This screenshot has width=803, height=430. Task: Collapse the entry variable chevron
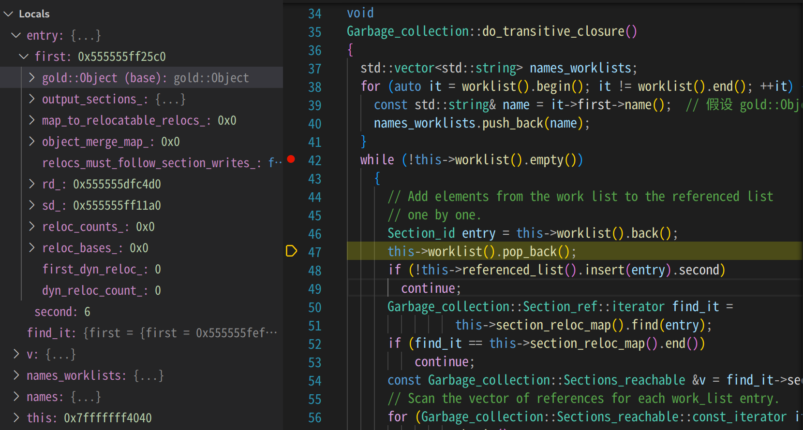tap(16, 35)
